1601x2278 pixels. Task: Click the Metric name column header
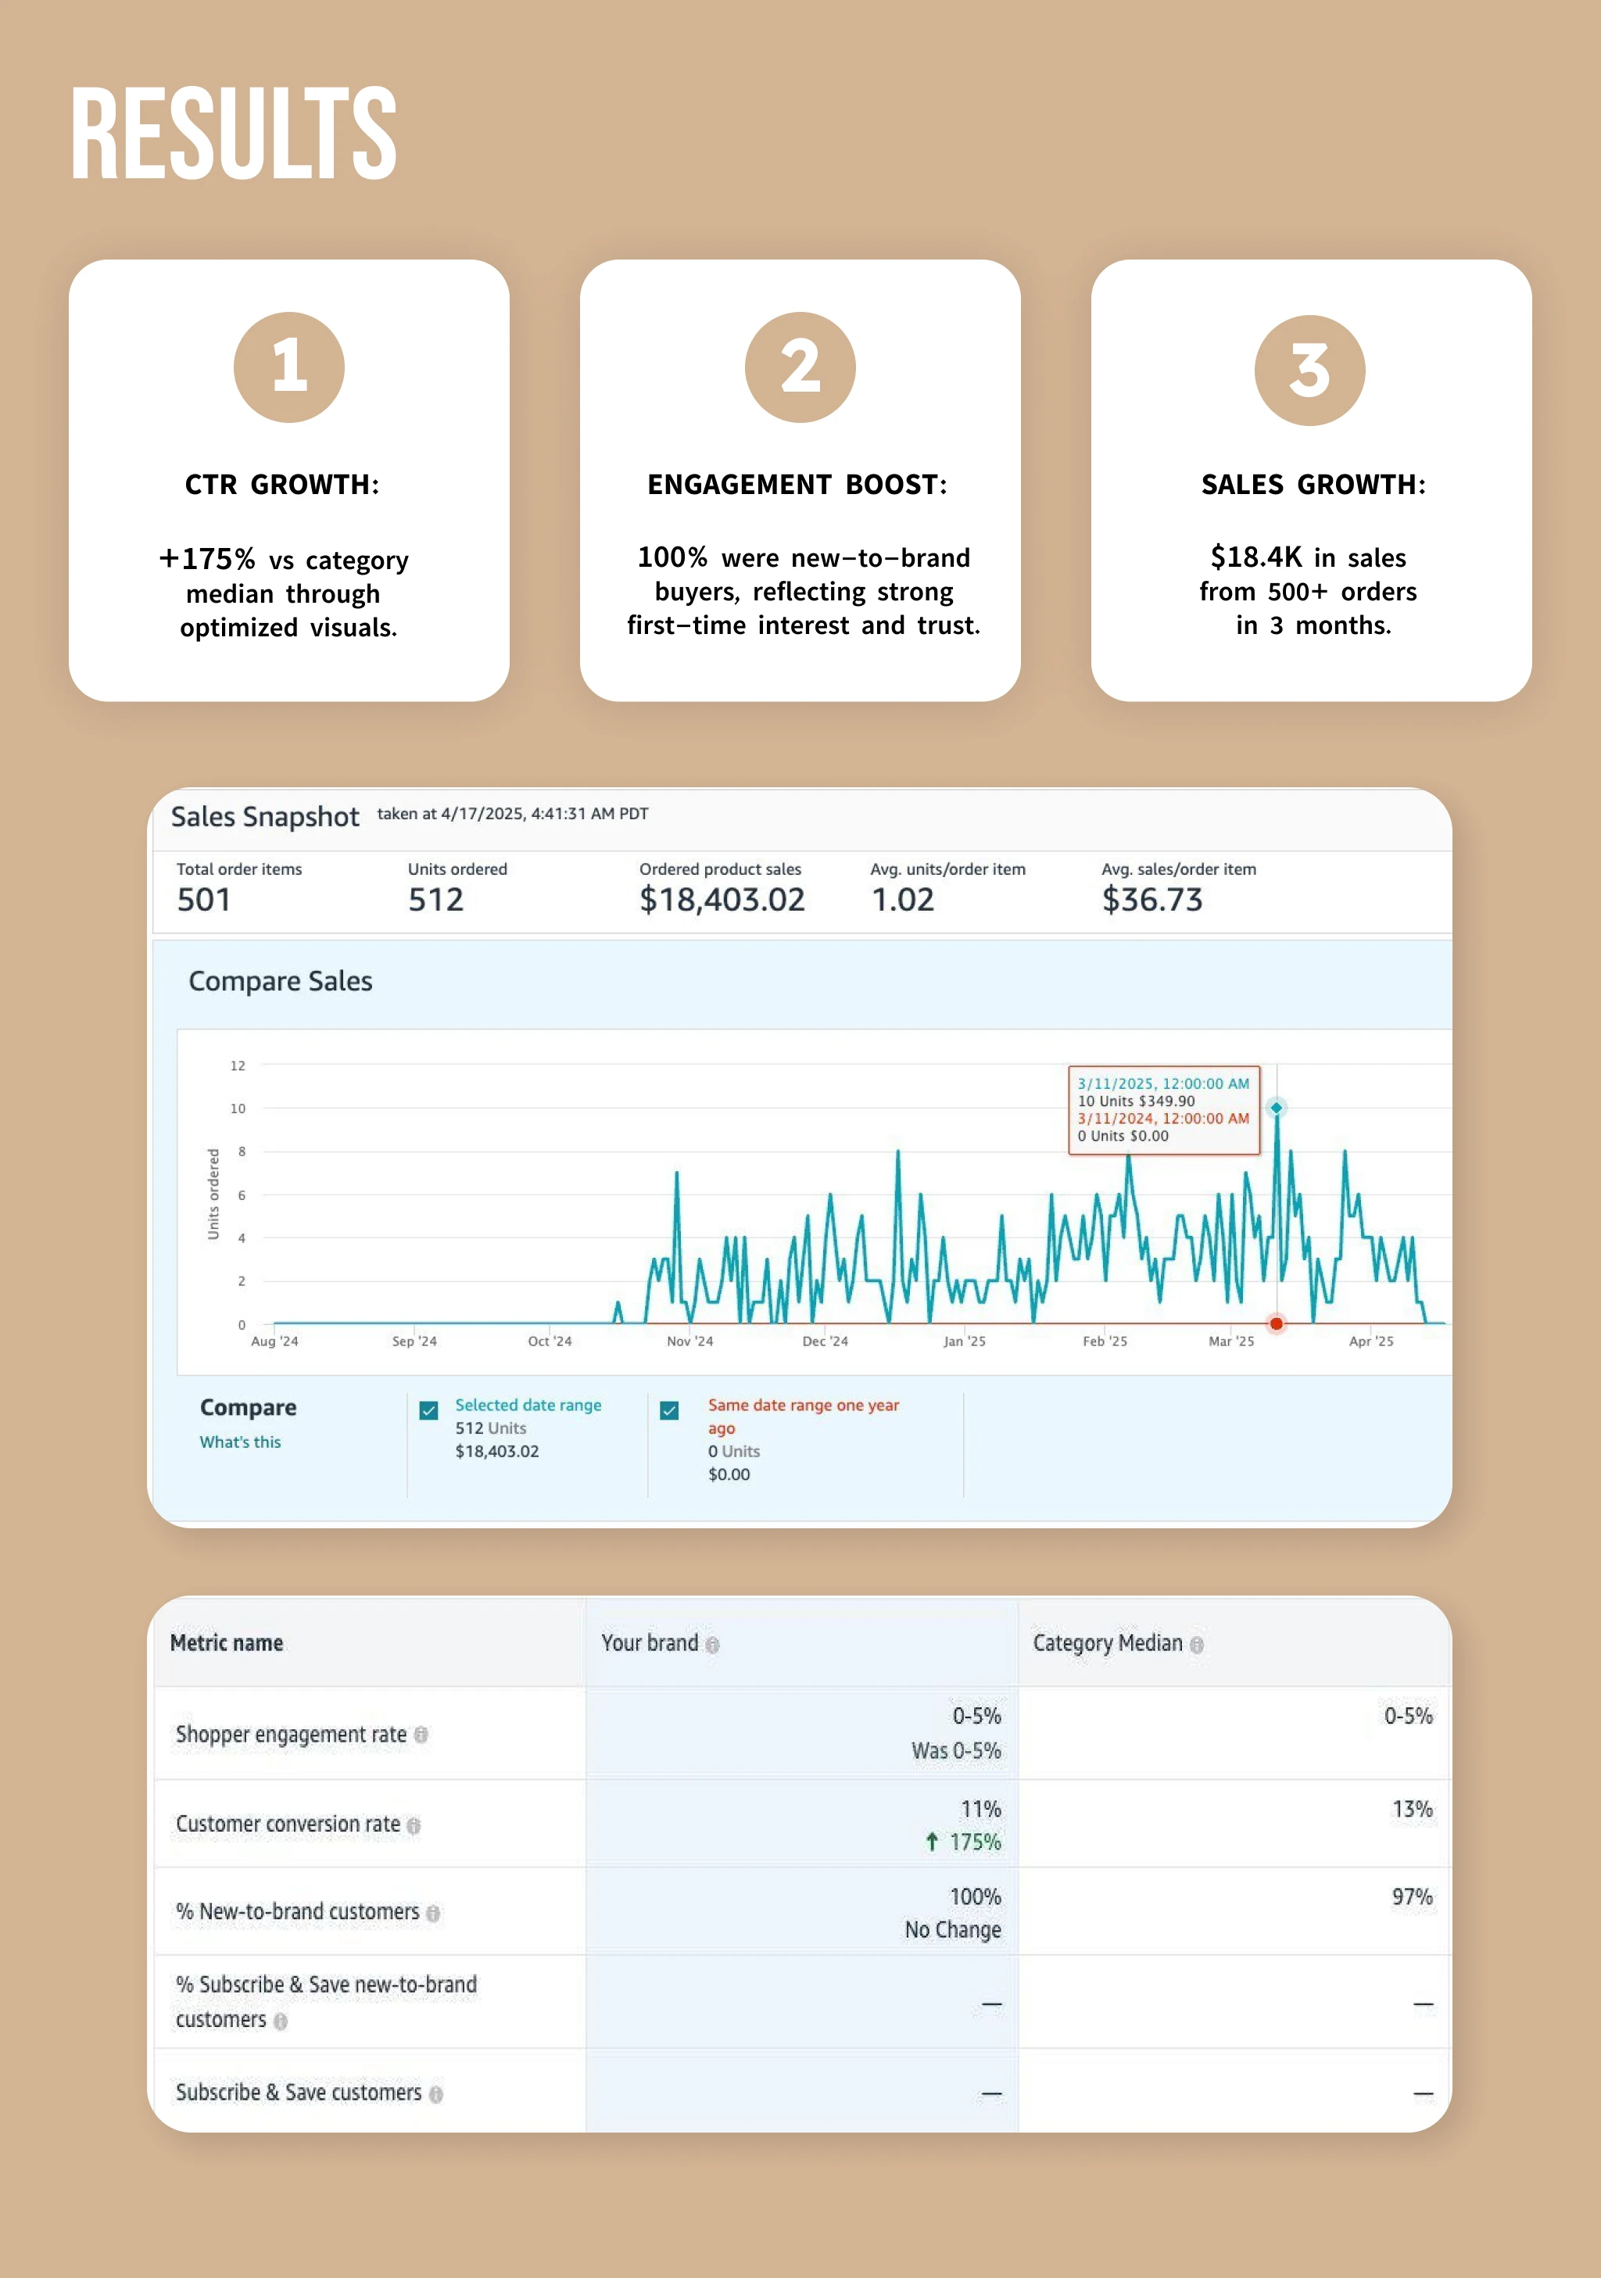pyautogui.click(x=226, y=1643)
